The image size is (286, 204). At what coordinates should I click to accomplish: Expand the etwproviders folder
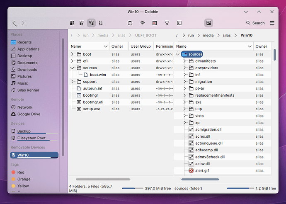click(184, 68)
